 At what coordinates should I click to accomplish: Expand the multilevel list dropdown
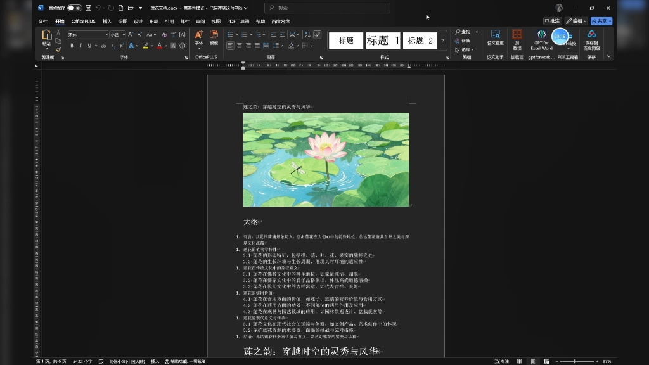265,35
